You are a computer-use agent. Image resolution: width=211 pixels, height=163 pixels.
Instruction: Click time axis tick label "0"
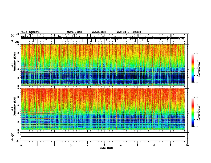(21, 145)
